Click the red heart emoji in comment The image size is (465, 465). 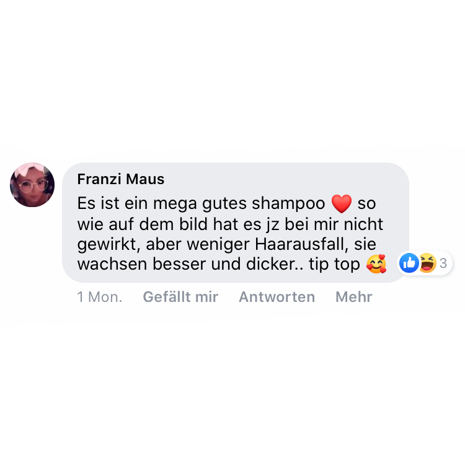pyautogui.click(x=342, y=204)
